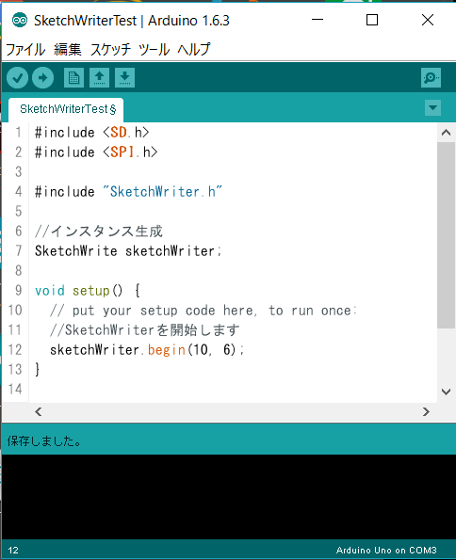
Task: Click the Verify checkmark button
Action: [x=17, y=77]
